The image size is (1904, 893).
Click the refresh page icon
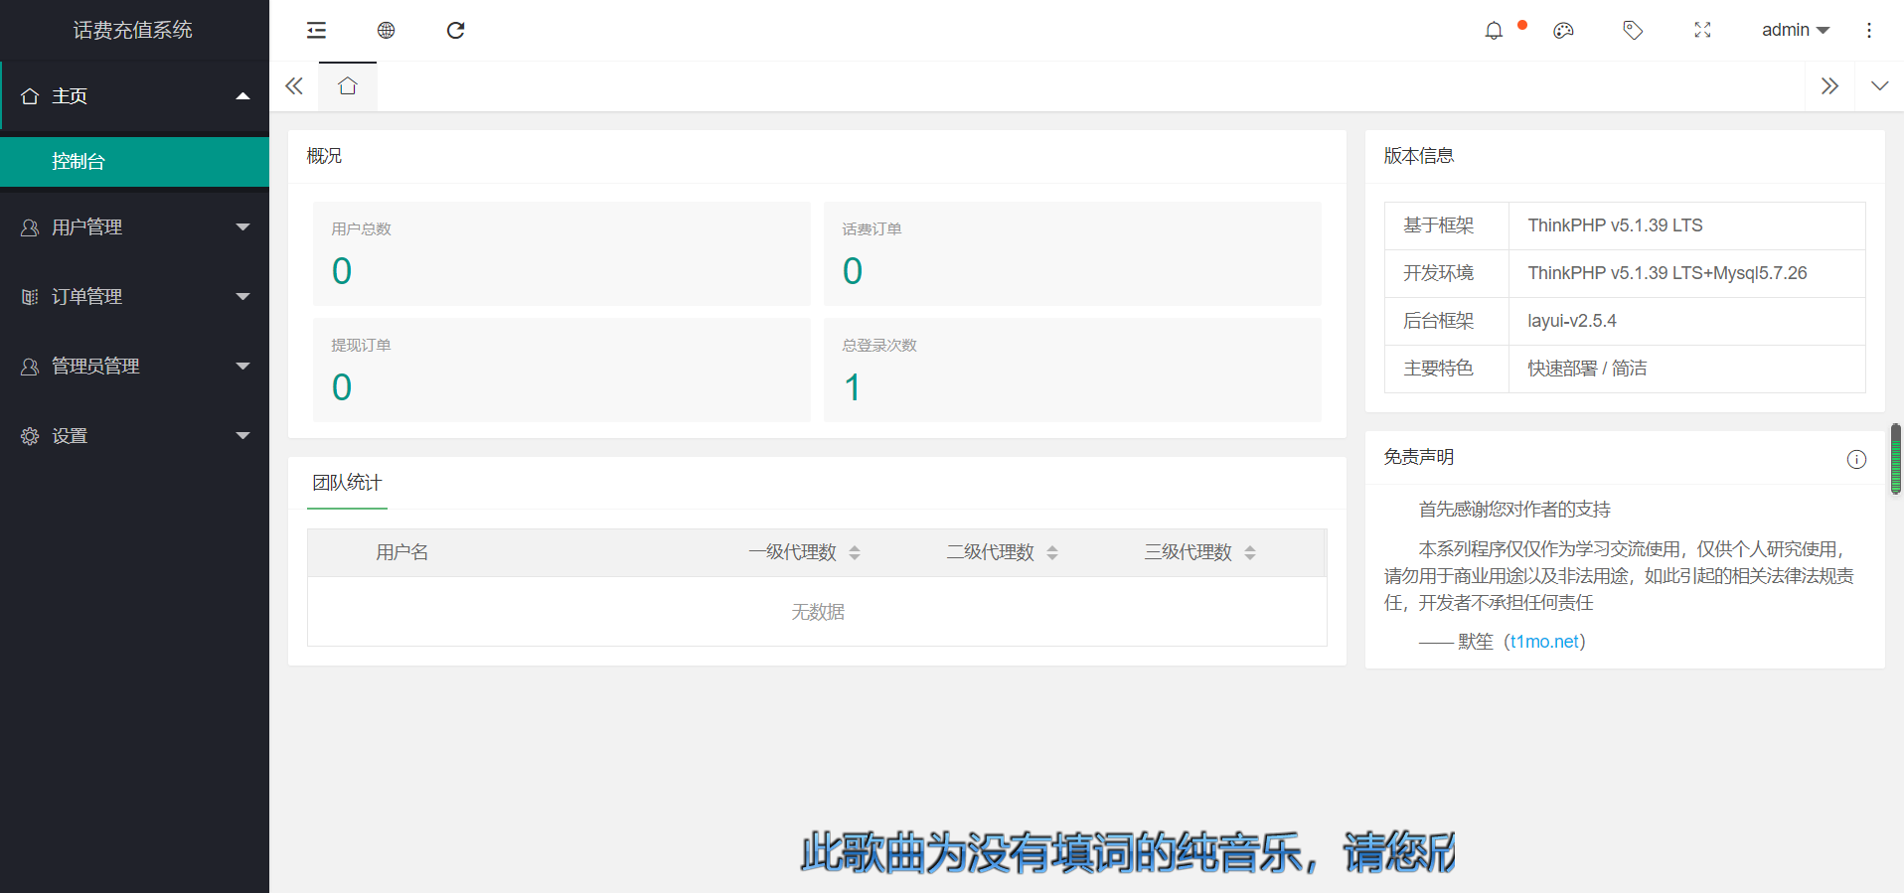[x=455, y=31]
